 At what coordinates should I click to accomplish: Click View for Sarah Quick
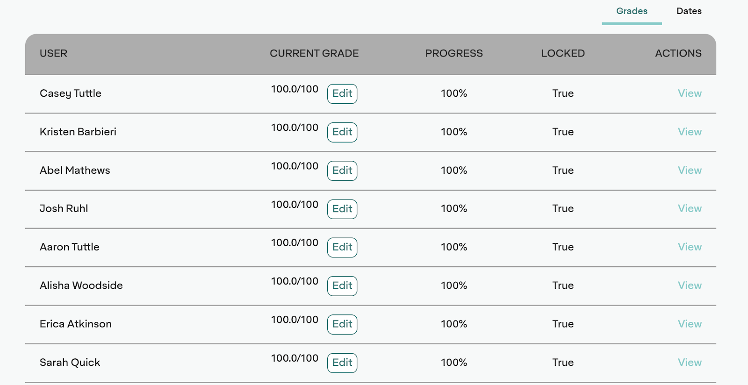coord(690,362)
